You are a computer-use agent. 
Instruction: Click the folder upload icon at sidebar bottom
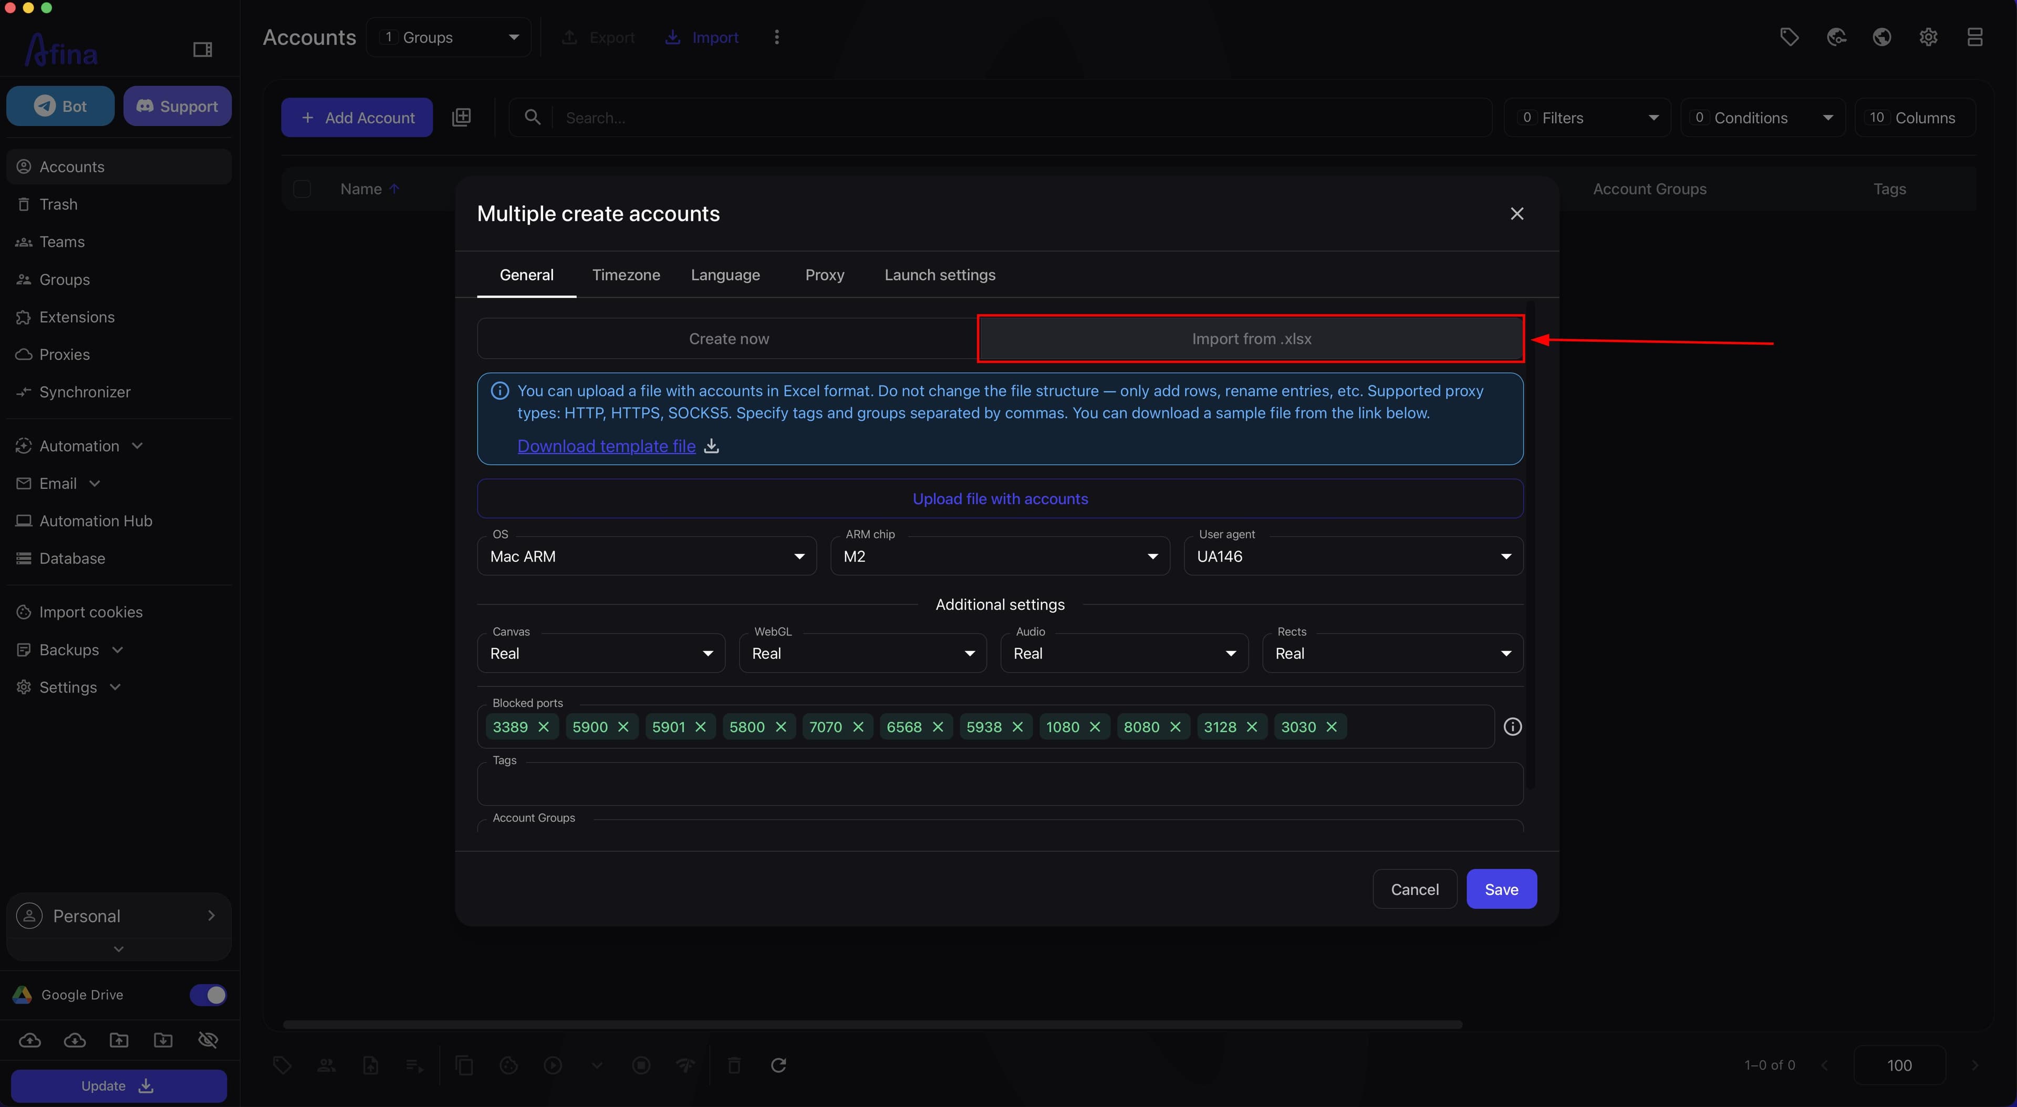tap(119, 1040)
